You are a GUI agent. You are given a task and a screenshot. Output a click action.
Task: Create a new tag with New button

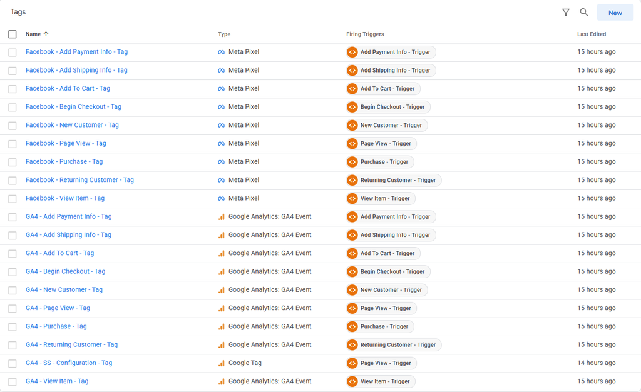coord(615,13)
